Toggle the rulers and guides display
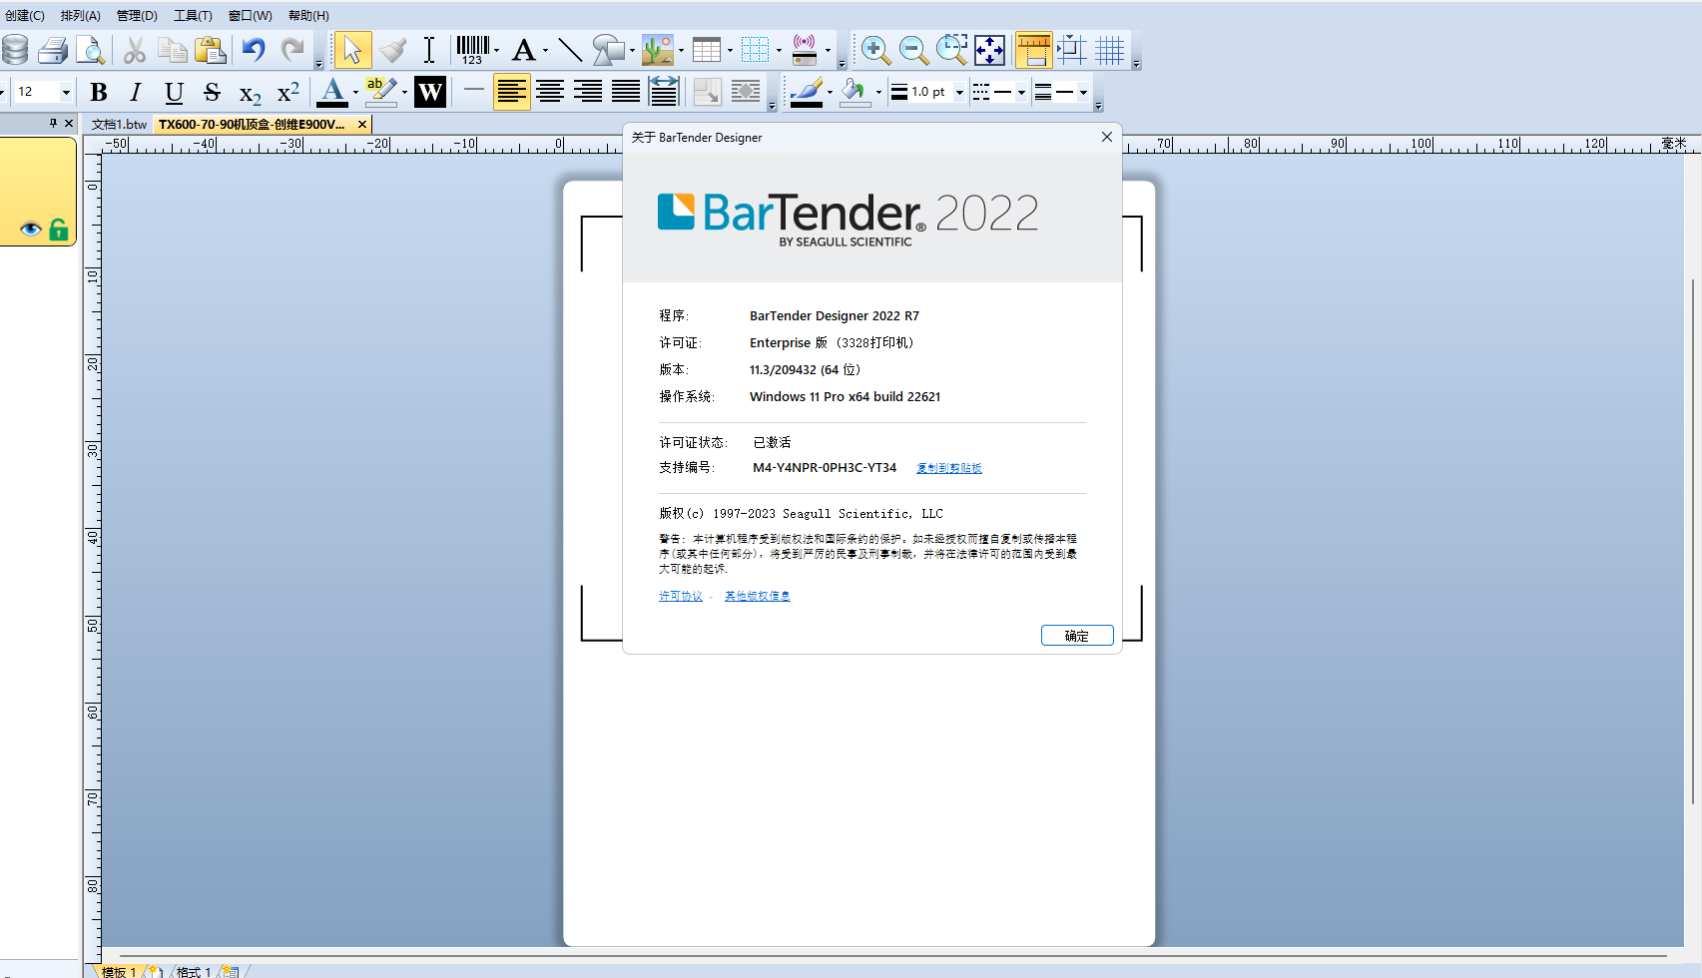Image resolution: width=1702 pixels, height=978 pixels. 1033,50
